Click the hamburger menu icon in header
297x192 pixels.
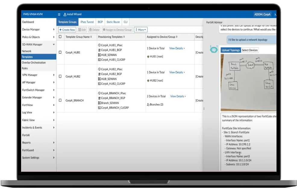pos(59,14)
